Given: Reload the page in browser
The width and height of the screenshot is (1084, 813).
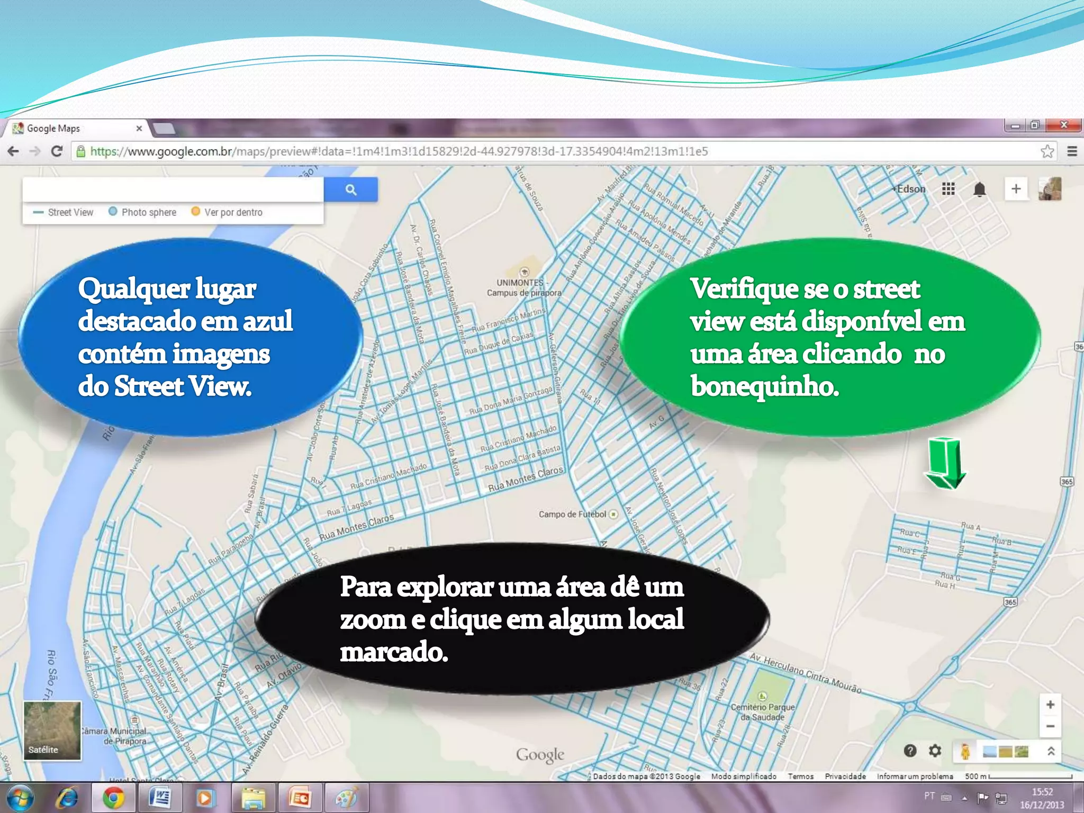Looking at the screenshot, I should (57, 151).
